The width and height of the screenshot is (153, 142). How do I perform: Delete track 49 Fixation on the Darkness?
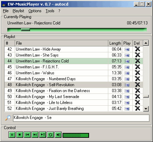pyautogui.click(x=138, y=90)
